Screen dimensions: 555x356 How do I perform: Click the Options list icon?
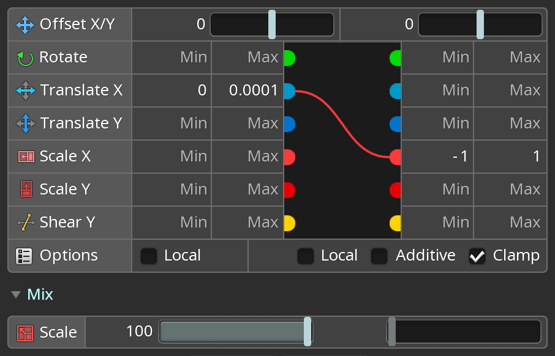tap(25, 256)
